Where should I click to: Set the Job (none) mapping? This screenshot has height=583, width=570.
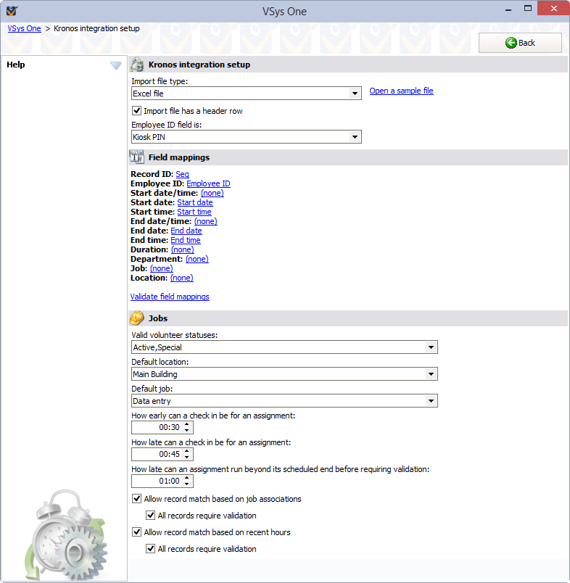pyautogui.click(x=162, y=268)
